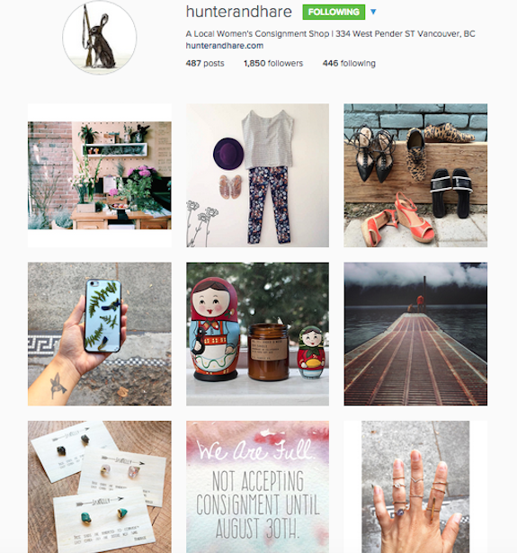Click the hare profile picture avatar

100,38
